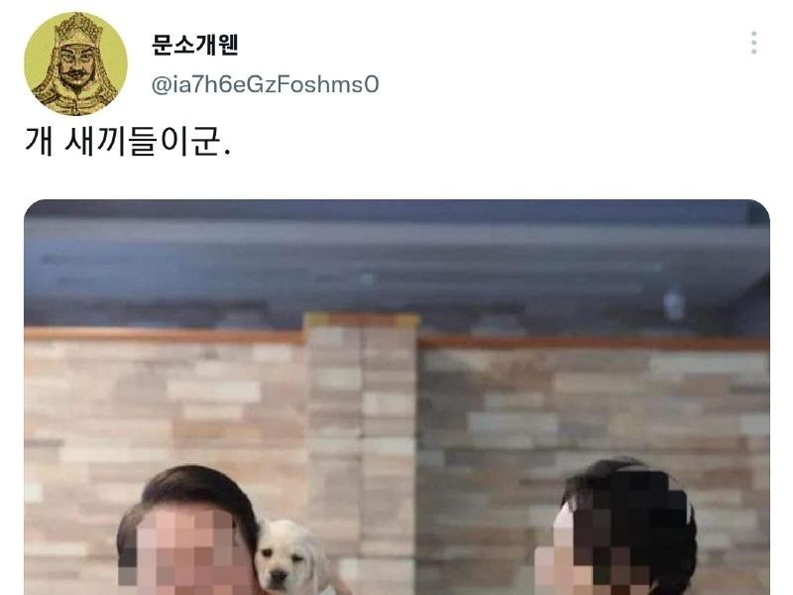The image size is (793, 595).
Task: Open the @ia7h6eGzFoshms0 handle link
Action: pyautogui.click(x=265, y=84)
